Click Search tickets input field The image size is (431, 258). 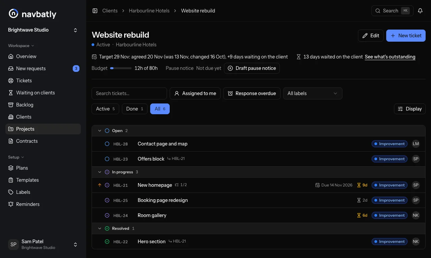pyautogui.click(x=129, y=93)
